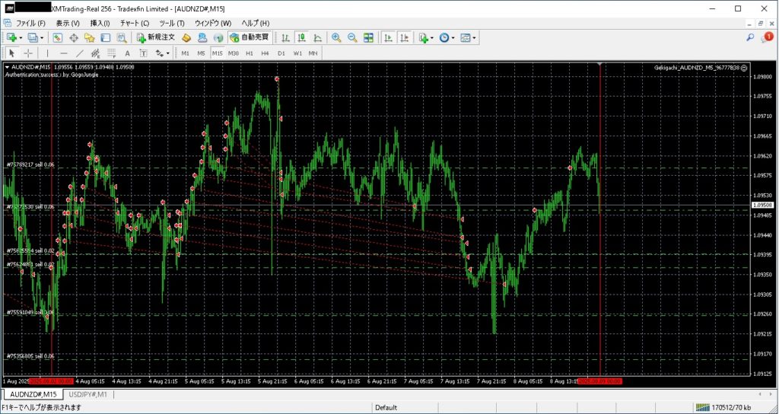The width and height of the screenshot is (779, 414).
Task: Switch to candlestick chart mode
Action: tap(301, 37)
